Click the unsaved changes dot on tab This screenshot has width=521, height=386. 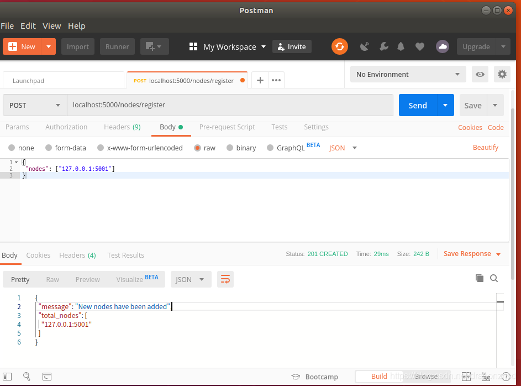tap(243, 80)
